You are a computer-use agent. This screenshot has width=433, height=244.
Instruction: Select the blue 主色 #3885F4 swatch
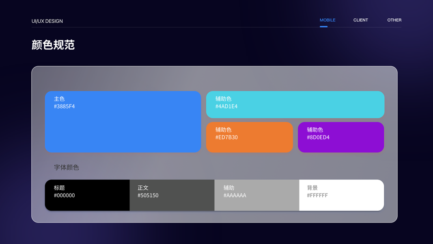click(x=123, y=122)
